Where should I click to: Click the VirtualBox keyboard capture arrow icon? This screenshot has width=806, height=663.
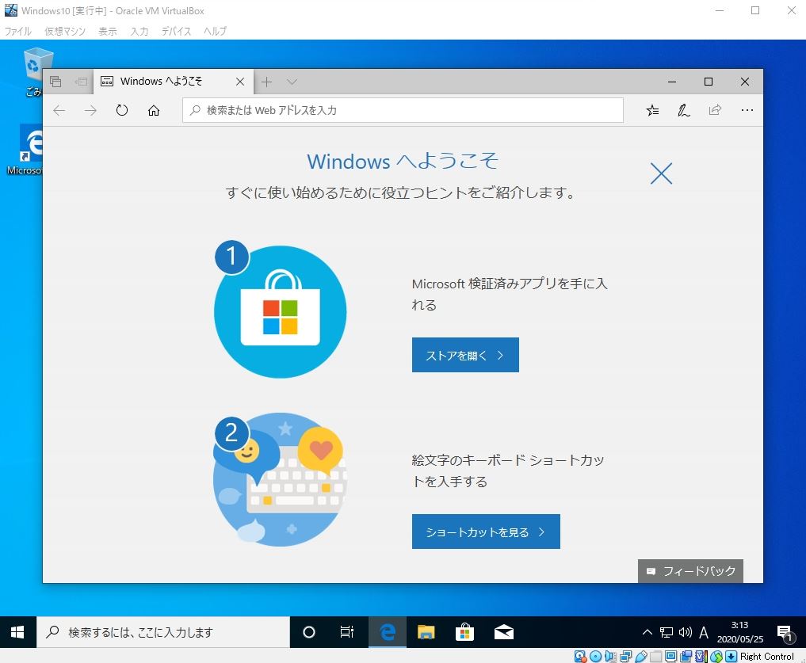tap(731, 657)
